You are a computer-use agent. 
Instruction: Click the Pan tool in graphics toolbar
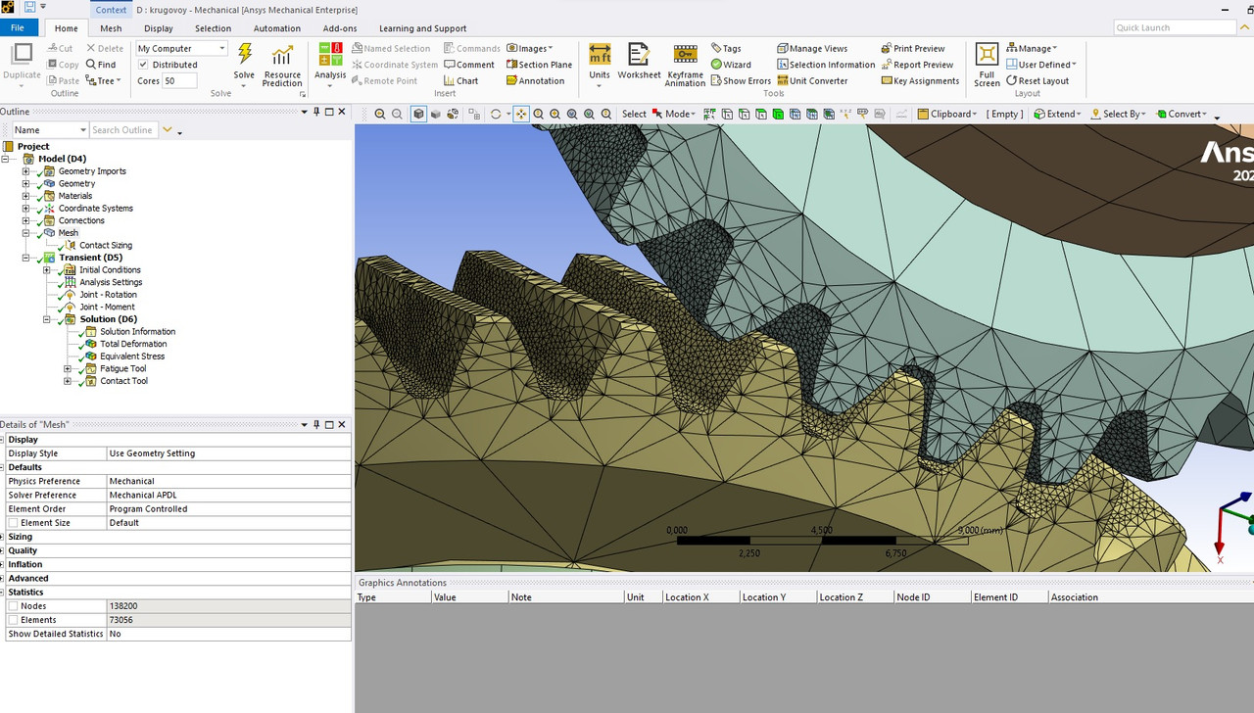tap(521, 114)
